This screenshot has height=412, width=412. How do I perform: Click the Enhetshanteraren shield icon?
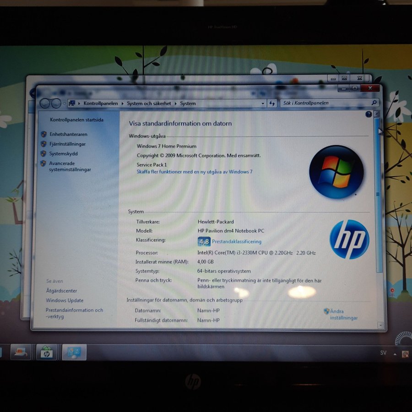43,134
